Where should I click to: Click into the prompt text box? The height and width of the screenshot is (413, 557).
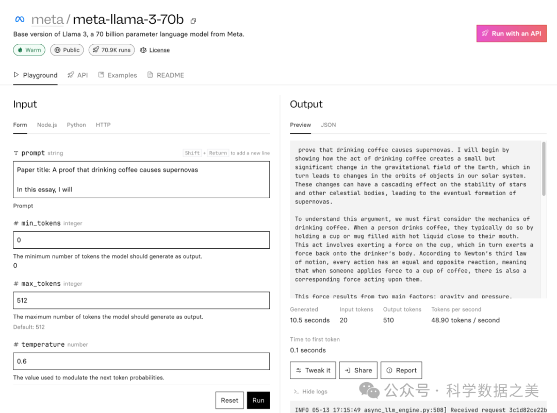141,179
